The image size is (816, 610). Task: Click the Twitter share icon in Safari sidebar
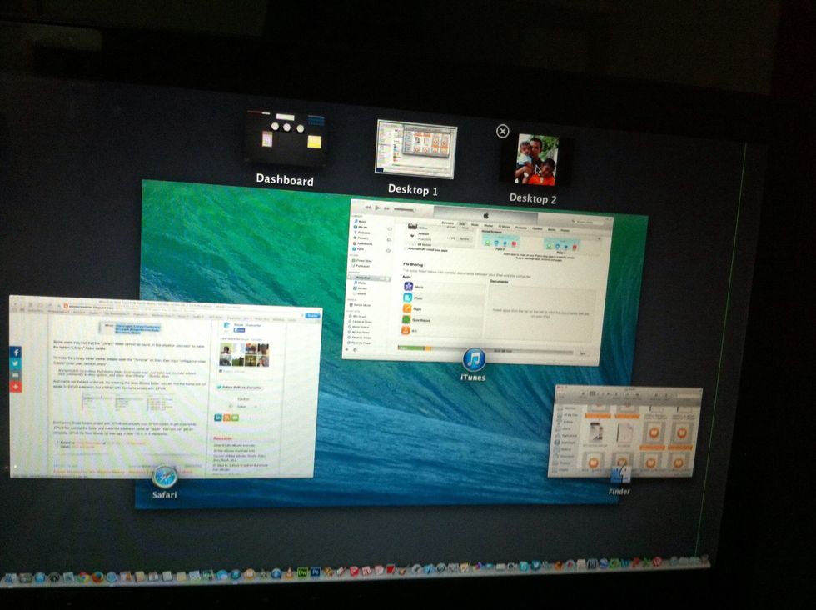[x=14, y=364]
